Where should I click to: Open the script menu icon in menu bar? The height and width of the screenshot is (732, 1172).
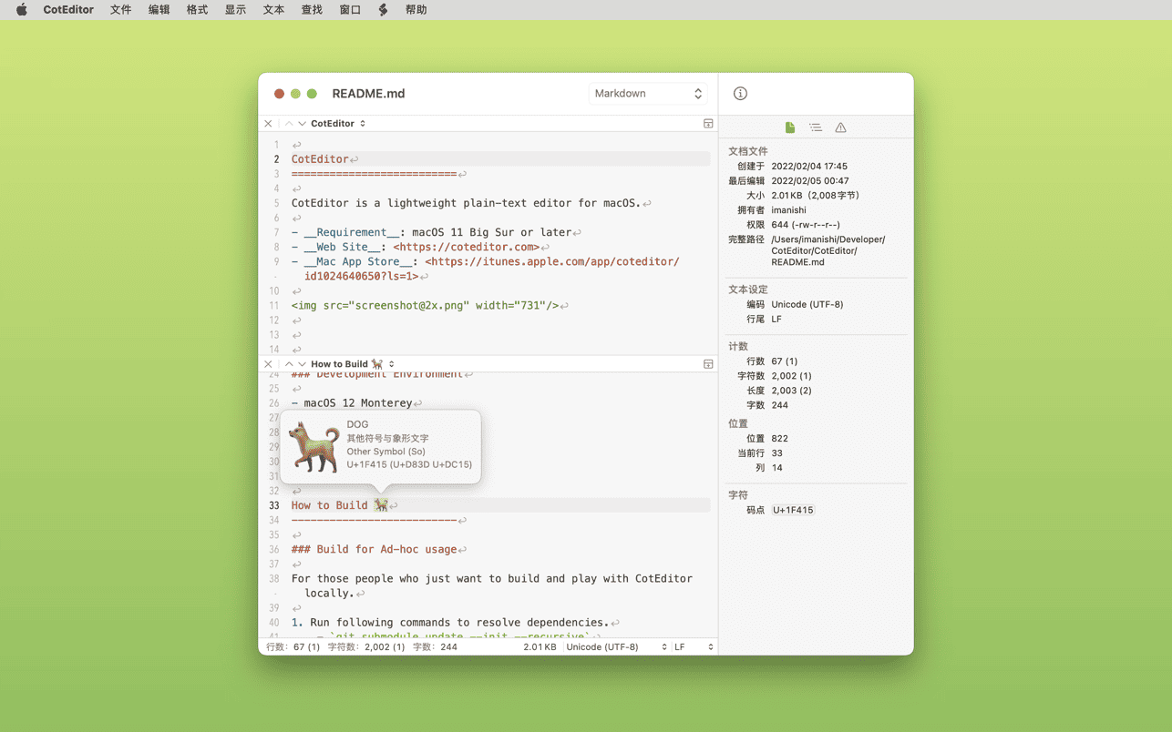point(383,10)
